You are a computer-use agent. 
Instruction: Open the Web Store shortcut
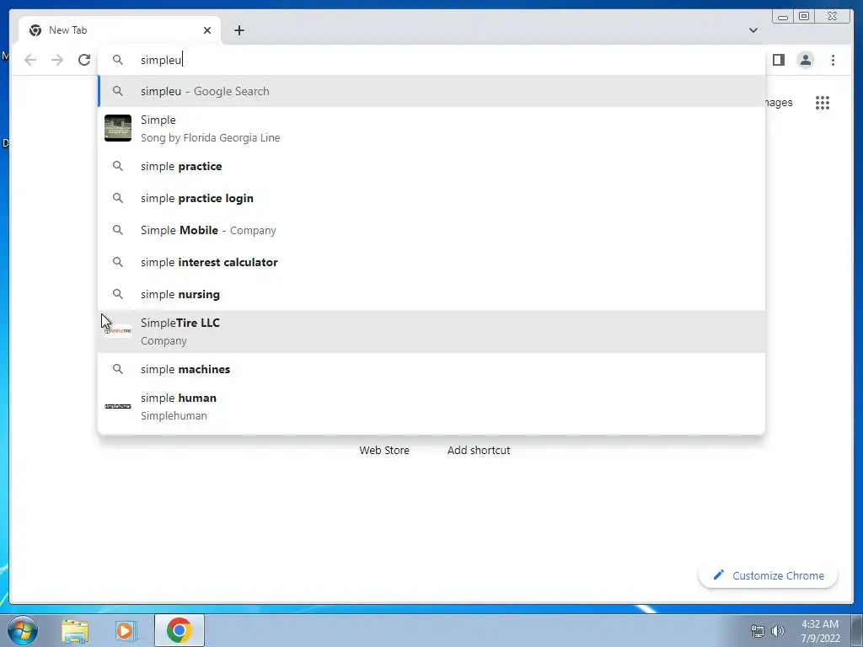(384, 450)
